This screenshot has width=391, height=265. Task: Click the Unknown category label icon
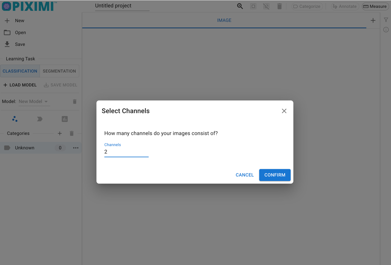(x=7, y=148)
